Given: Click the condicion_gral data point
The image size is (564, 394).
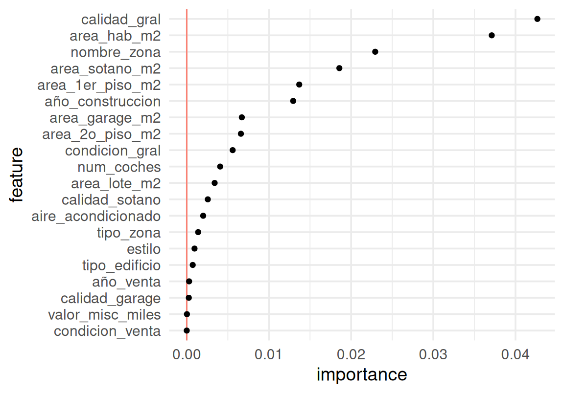Looking at the screenshot, I should 233,150.
